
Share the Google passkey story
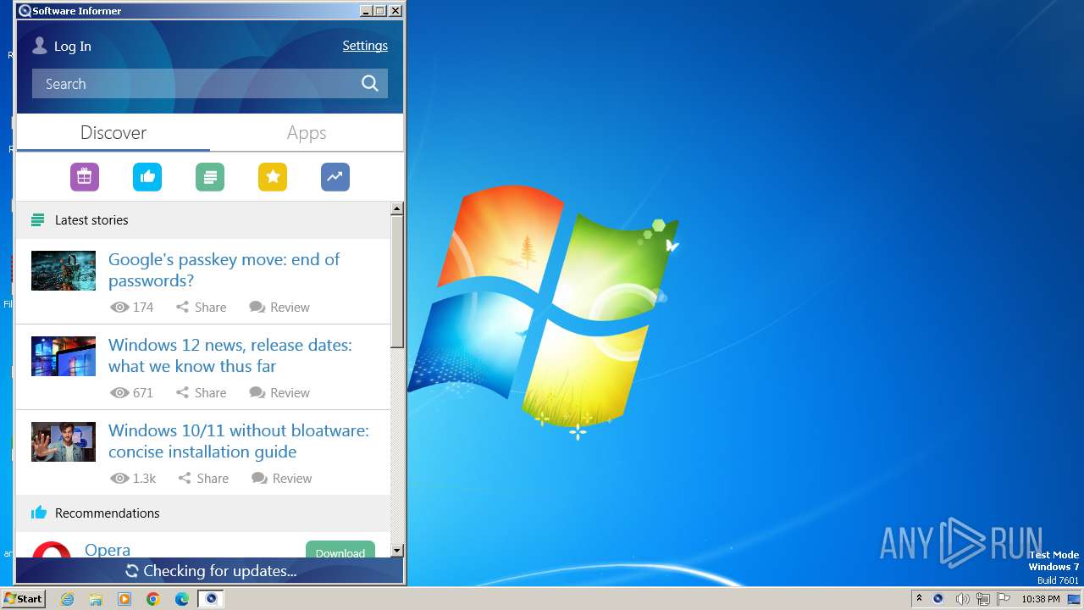tap(202, 307)
